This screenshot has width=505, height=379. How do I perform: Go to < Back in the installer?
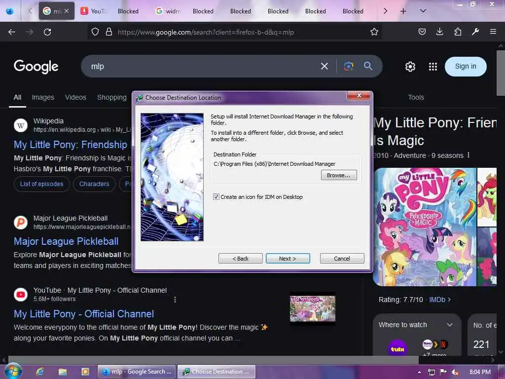240,259
